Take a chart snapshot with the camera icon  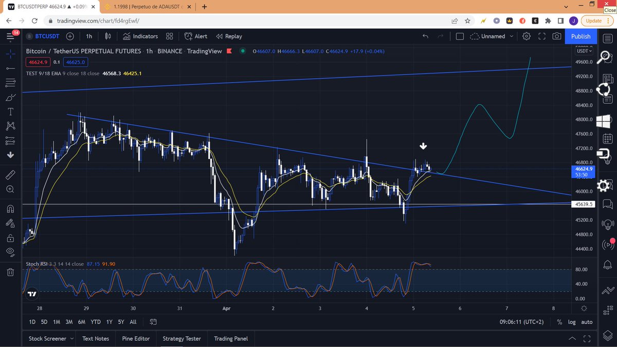tap(557, 36)
